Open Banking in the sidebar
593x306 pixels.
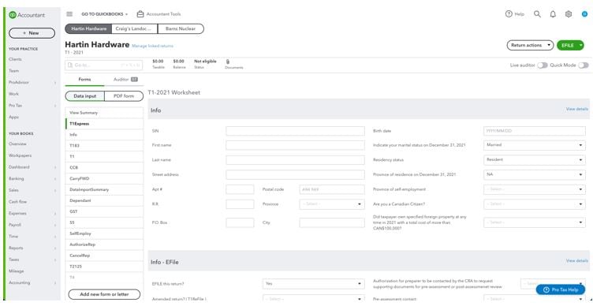pos(17,178)
